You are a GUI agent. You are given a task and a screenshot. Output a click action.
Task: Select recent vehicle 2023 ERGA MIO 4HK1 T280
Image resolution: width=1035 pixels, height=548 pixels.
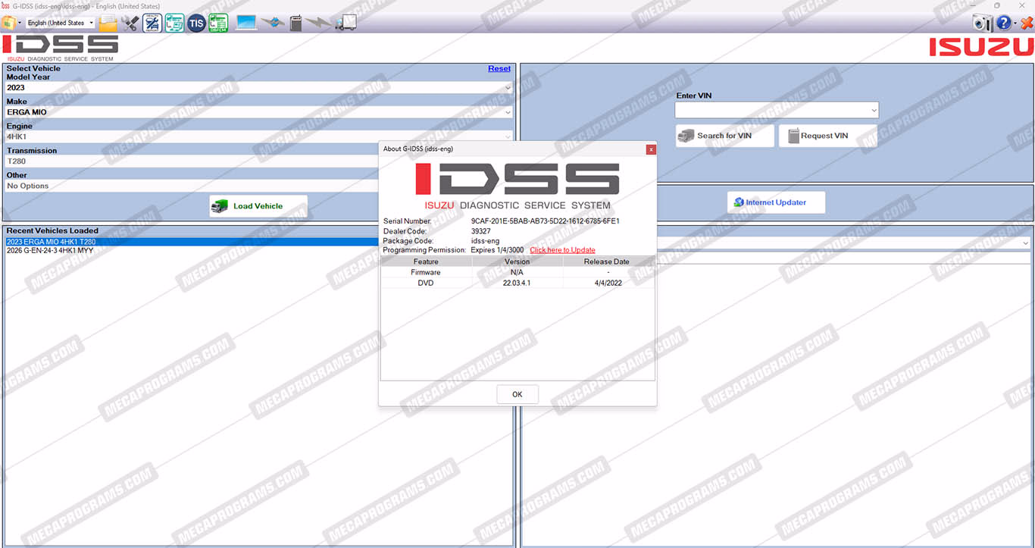pyautogui.click(x=193, y=242)
